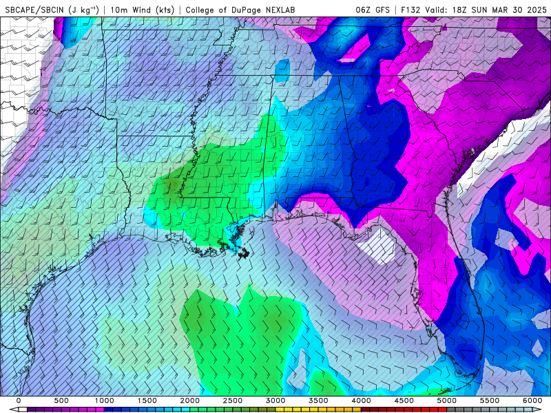Image resolution: width=551 pixels, height=413 pixels.
Task: Pick the red swatch below the 4500 label
Action: (408, 410)
